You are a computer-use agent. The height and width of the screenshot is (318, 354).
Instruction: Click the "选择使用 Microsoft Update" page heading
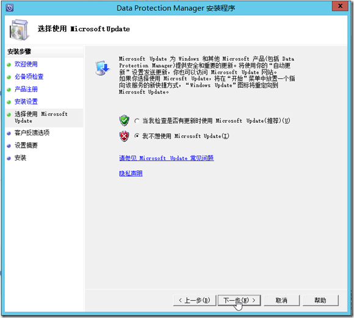84,29
